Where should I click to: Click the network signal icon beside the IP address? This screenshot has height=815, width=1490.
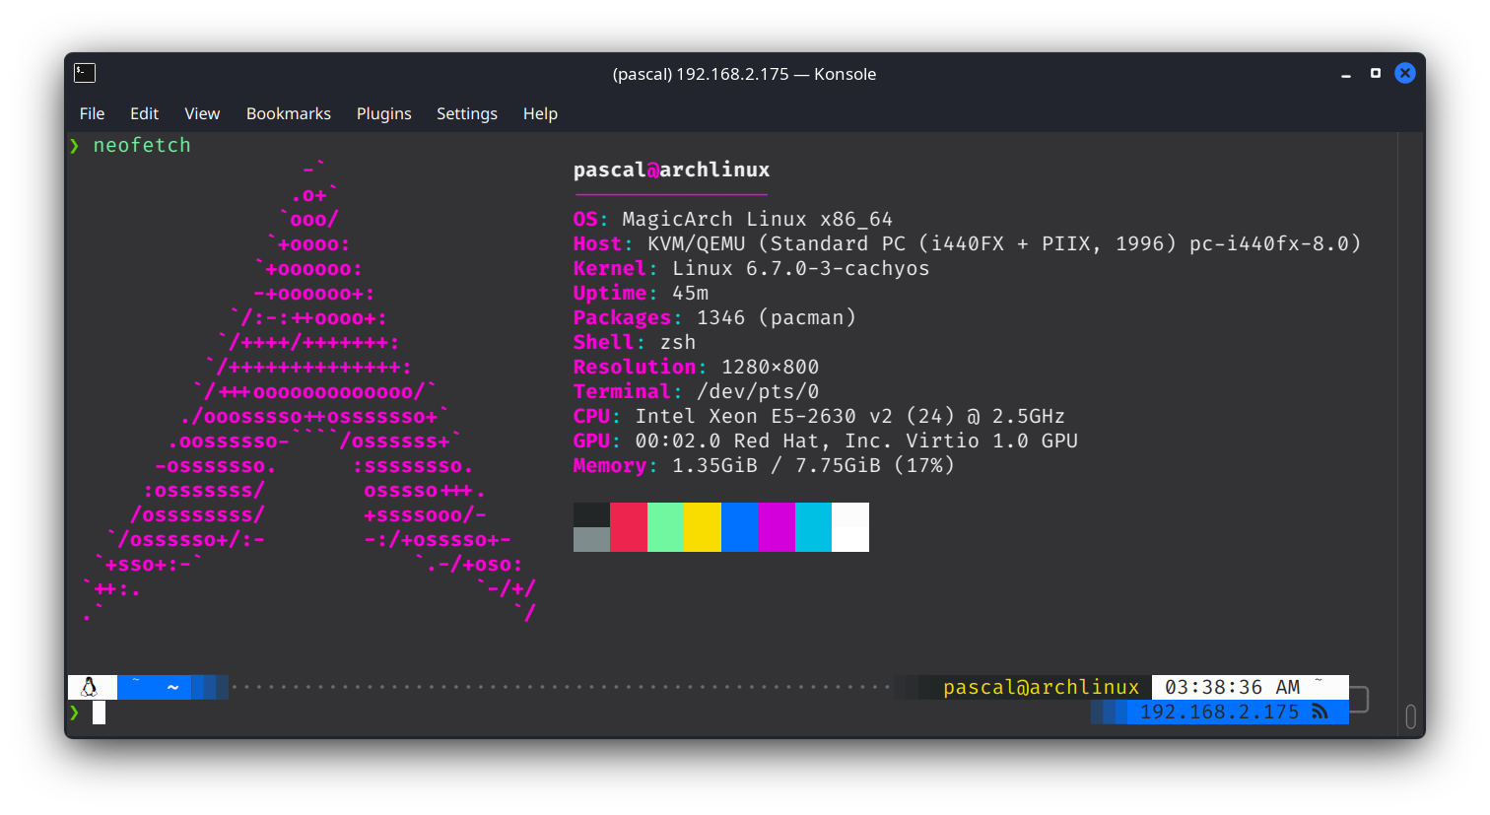click(1320, 712)
